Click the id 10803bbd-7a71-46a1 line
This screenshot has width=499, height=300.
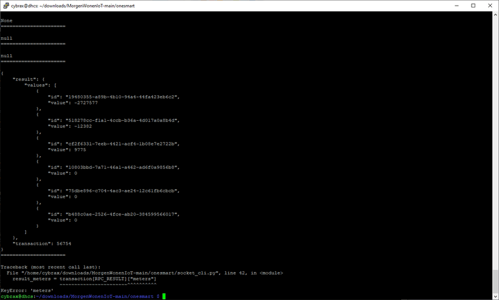tap(114, 167)
